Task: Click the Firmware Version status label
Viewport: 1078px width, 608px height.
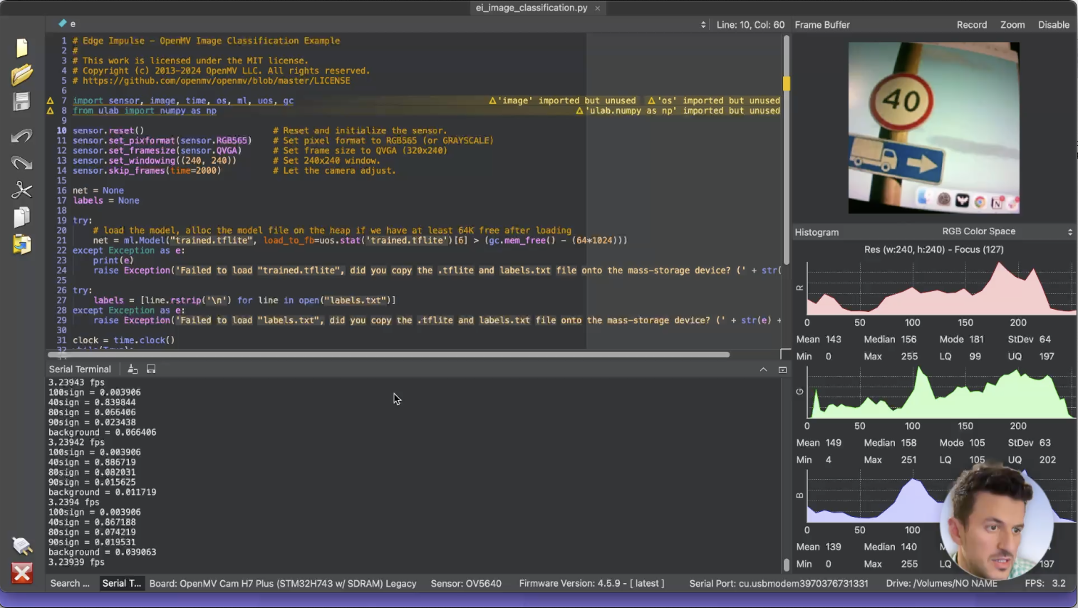Action: [591, 583]
